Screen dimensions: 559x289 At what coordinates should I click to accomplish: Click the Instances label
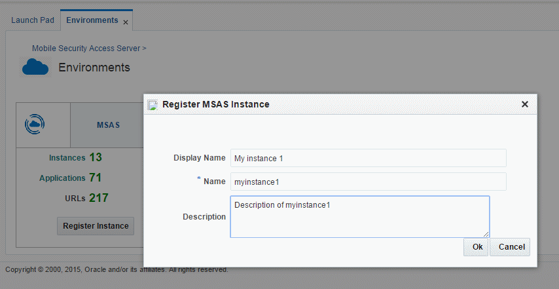pyautogui.click(x=67, y=158)
